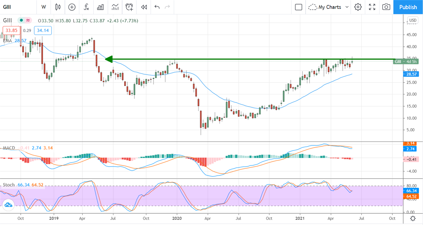Enter fullscreen mode

coord(372,7)
